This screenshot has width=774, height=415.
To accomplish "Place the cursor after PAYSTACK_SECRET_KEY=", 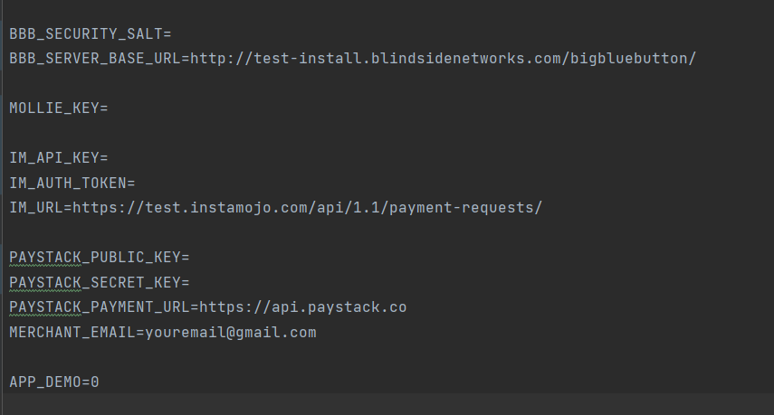I will tap(190, 283).
